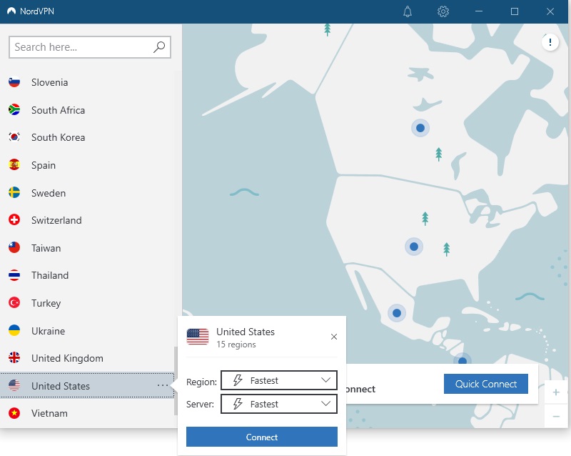The image size is (571, 456).
Task: Click the Quick Connect button
Action: tap(486, 384)
